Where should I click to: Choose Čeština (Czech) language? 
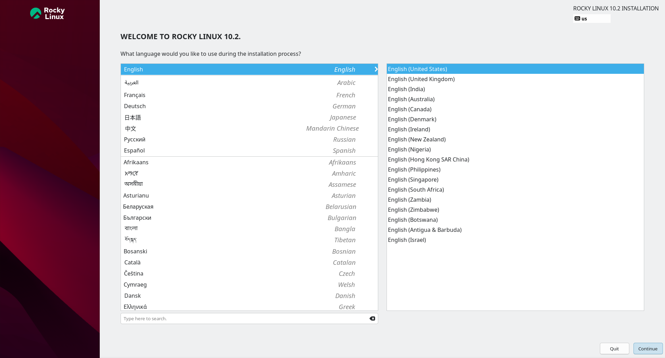249,273
